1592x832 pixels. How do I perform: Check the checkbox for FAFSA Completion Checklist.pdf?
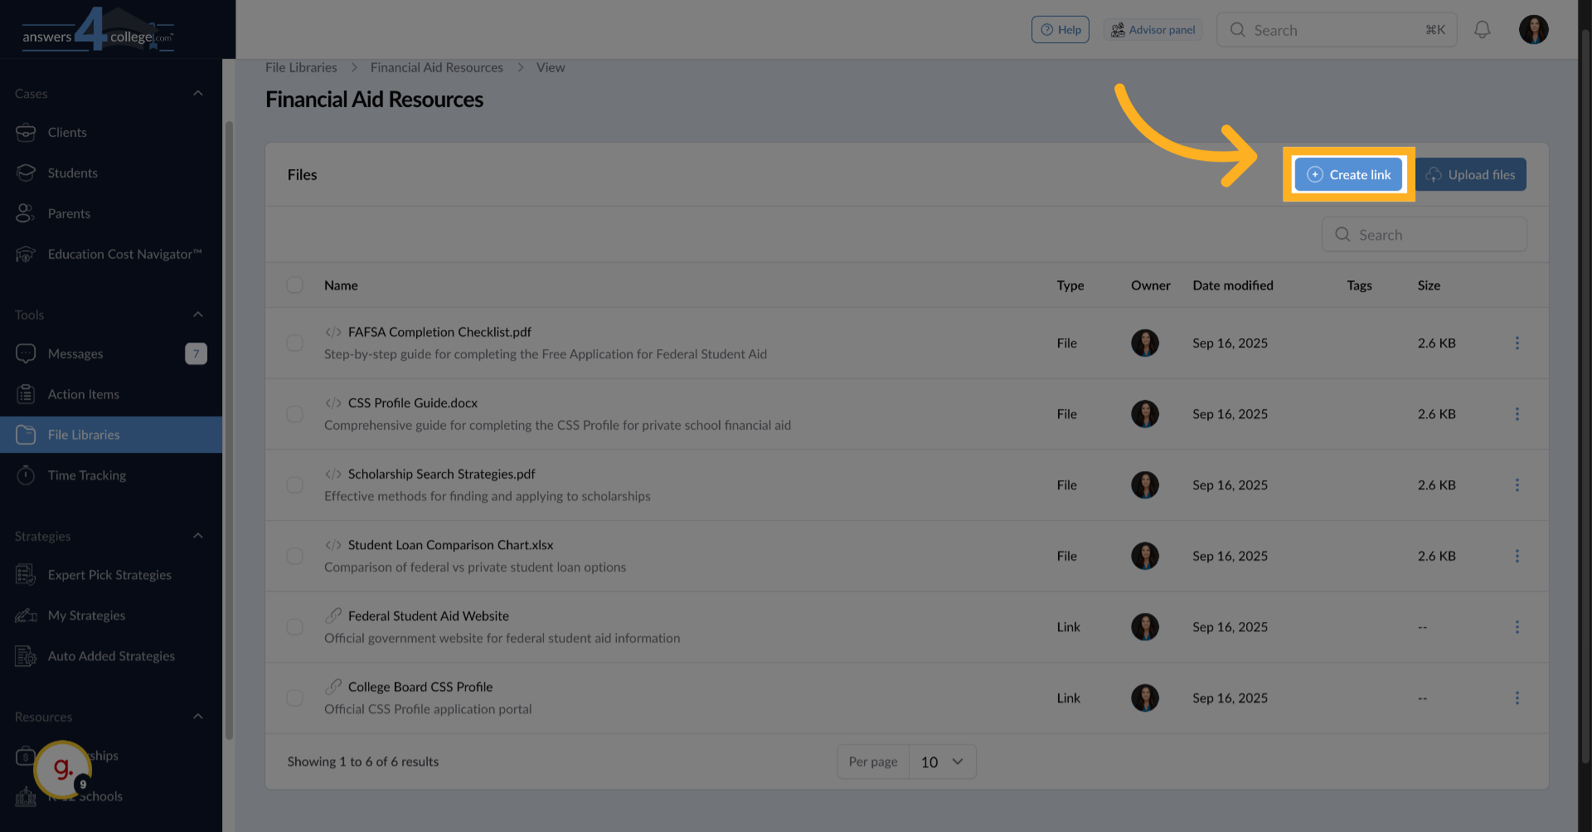click(294, 343)
